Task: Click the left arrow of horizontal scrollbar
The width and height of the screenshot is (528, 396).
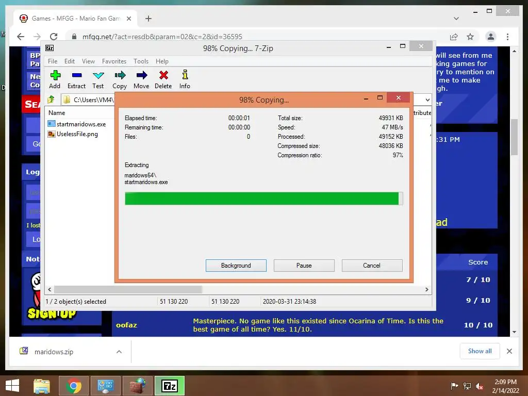Action: pyautogui.click(x=49, y=289)
